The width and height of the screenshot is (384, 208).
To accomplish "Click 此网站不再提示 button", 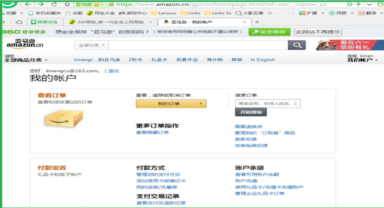I will 318,32.
